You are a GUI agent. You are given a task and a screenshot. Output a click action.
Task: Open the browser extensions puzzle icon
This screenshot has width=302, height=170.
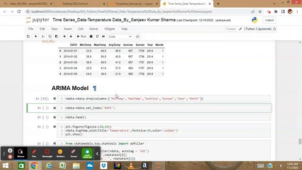point(276,11)
